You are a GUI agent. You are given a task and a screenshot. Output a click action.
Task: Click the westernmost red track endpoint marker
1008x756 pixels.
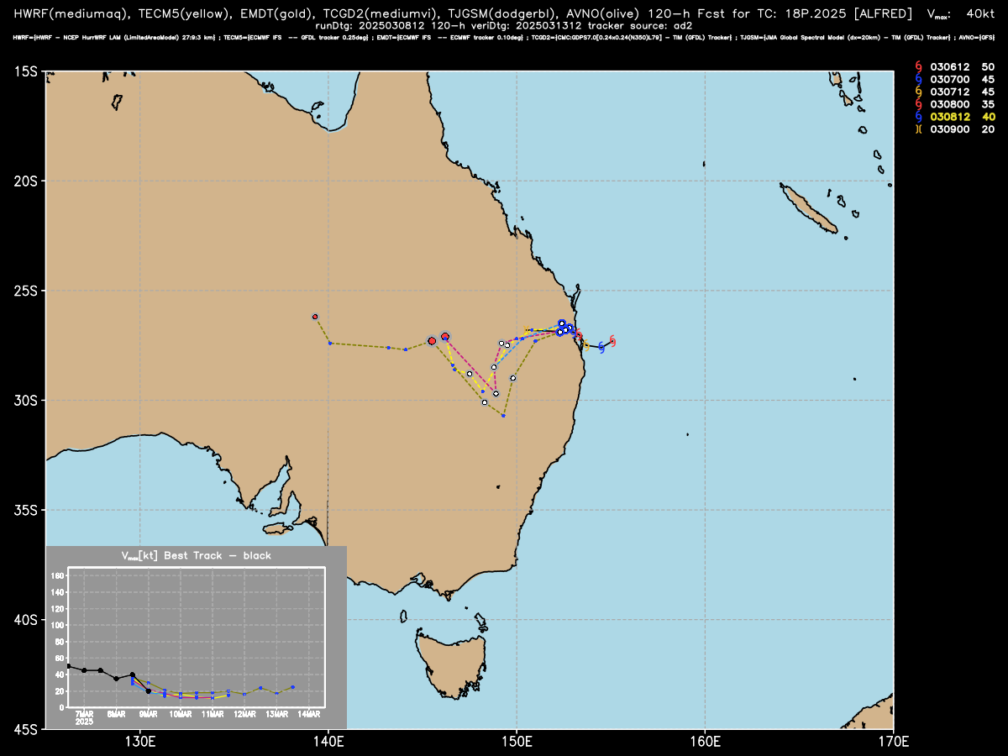315,317
